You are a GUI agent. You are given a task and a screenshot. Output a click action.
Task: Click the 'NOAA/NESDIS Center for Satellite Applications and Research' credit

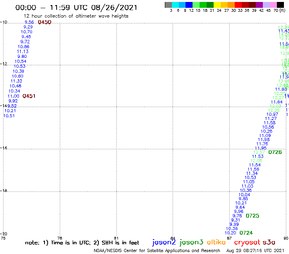click(x=157, y=250)
